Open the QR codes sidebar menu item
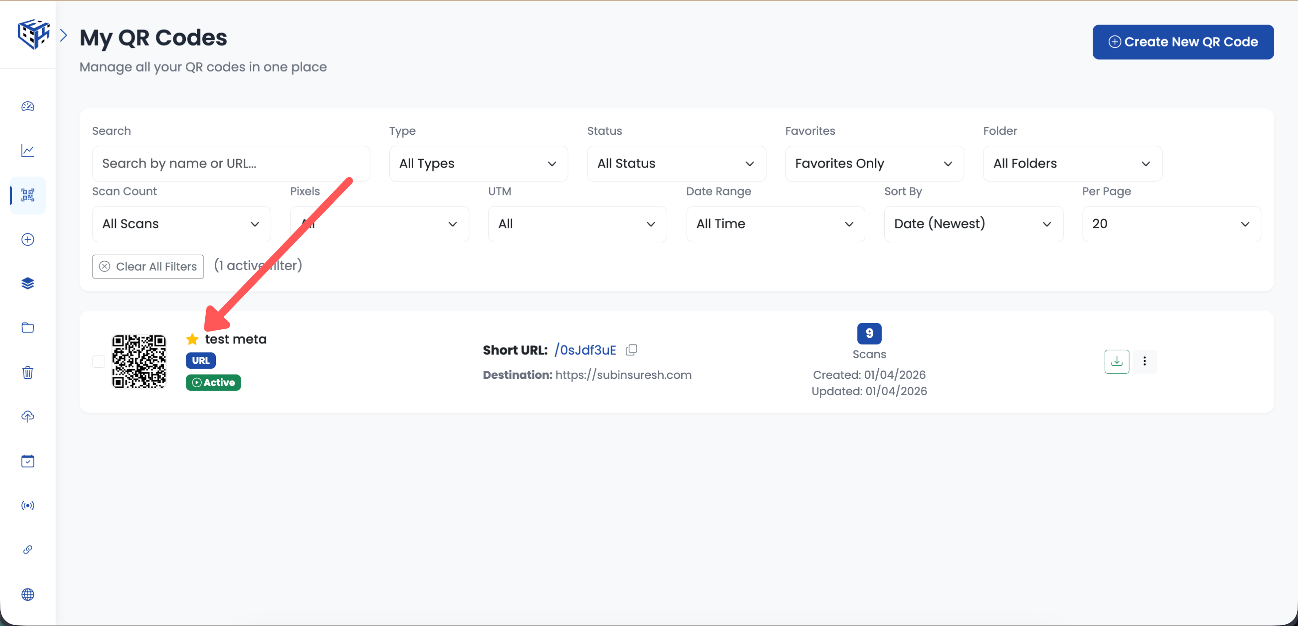 coord(28,195)
